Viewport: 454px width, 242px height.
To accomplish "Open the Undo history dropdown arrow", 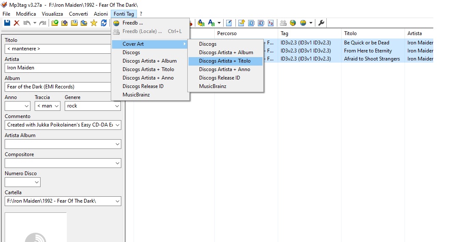I will pyautogui.click(x=35, y=23).
